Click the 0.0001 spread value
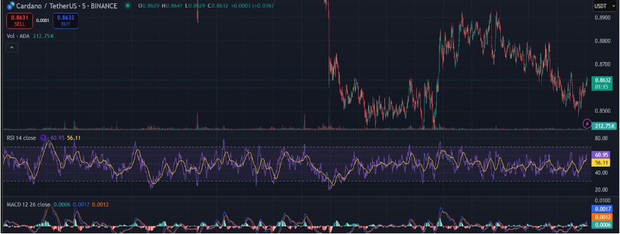The image size is (620, 234). point(43,20)
